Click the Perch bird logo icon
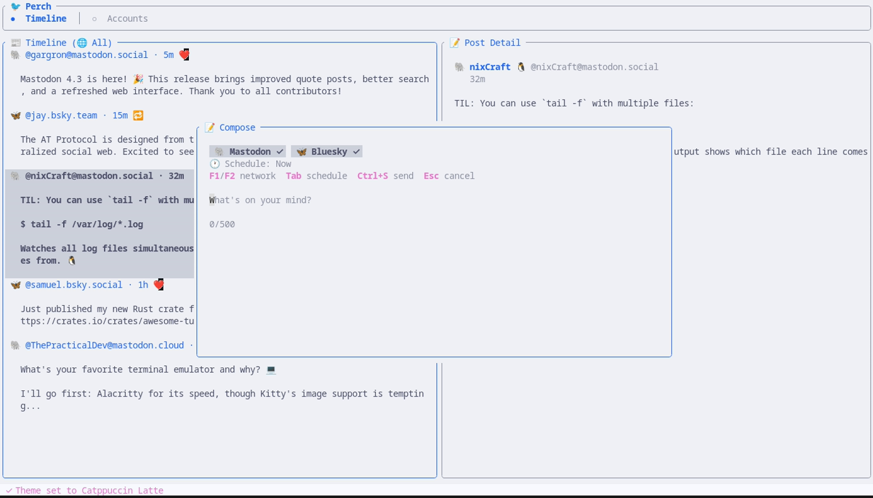This screenshot has width=873, height=498. [16, 6]
